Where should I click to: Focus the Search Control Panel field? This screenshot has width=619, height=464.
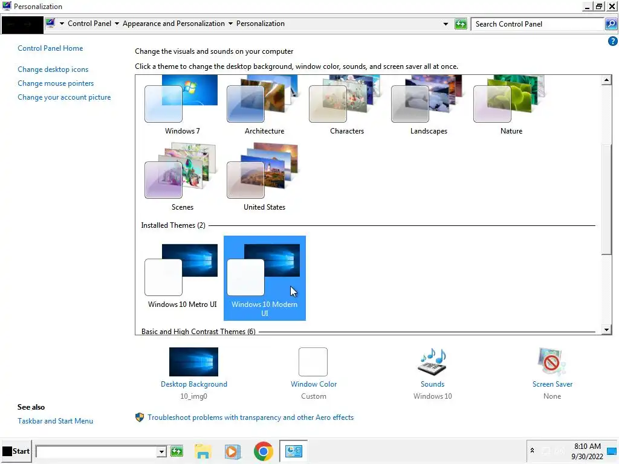click(x=537, y=24)
